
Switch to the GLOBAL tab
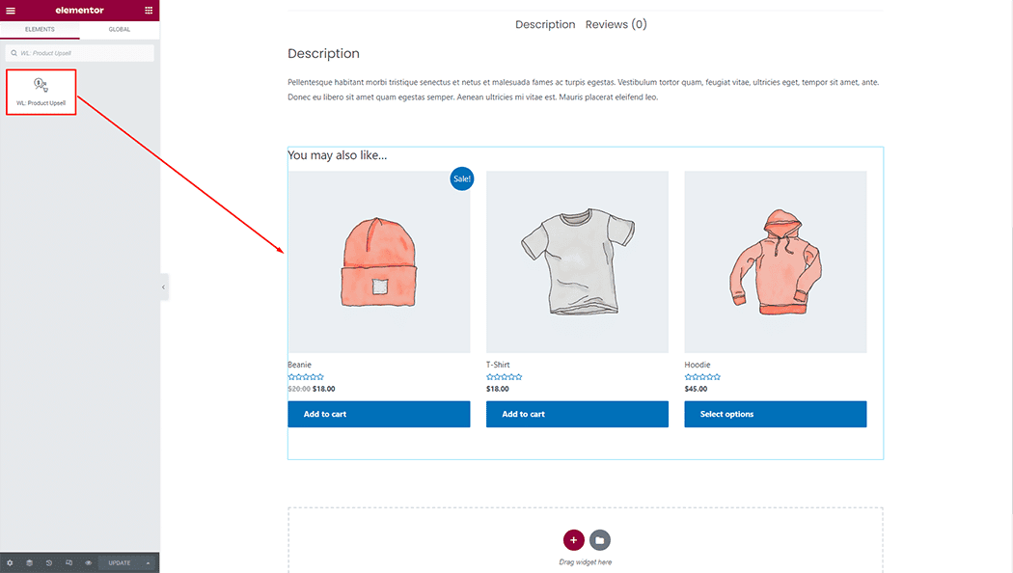(x=119, y=29)
